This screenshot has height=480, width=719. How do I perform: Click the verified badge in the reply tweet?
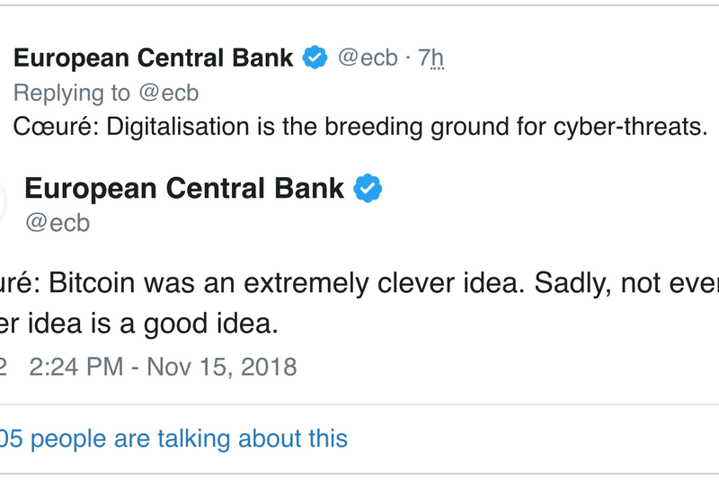pyautogui.click(x=314, y=58)
